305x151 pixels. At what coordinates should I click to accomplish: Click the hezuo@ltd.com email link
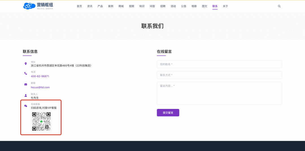point(40,87)
